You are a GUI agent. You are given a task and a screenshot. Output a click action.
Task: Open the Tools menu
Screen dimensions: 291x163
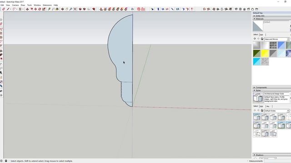point(29,5)
